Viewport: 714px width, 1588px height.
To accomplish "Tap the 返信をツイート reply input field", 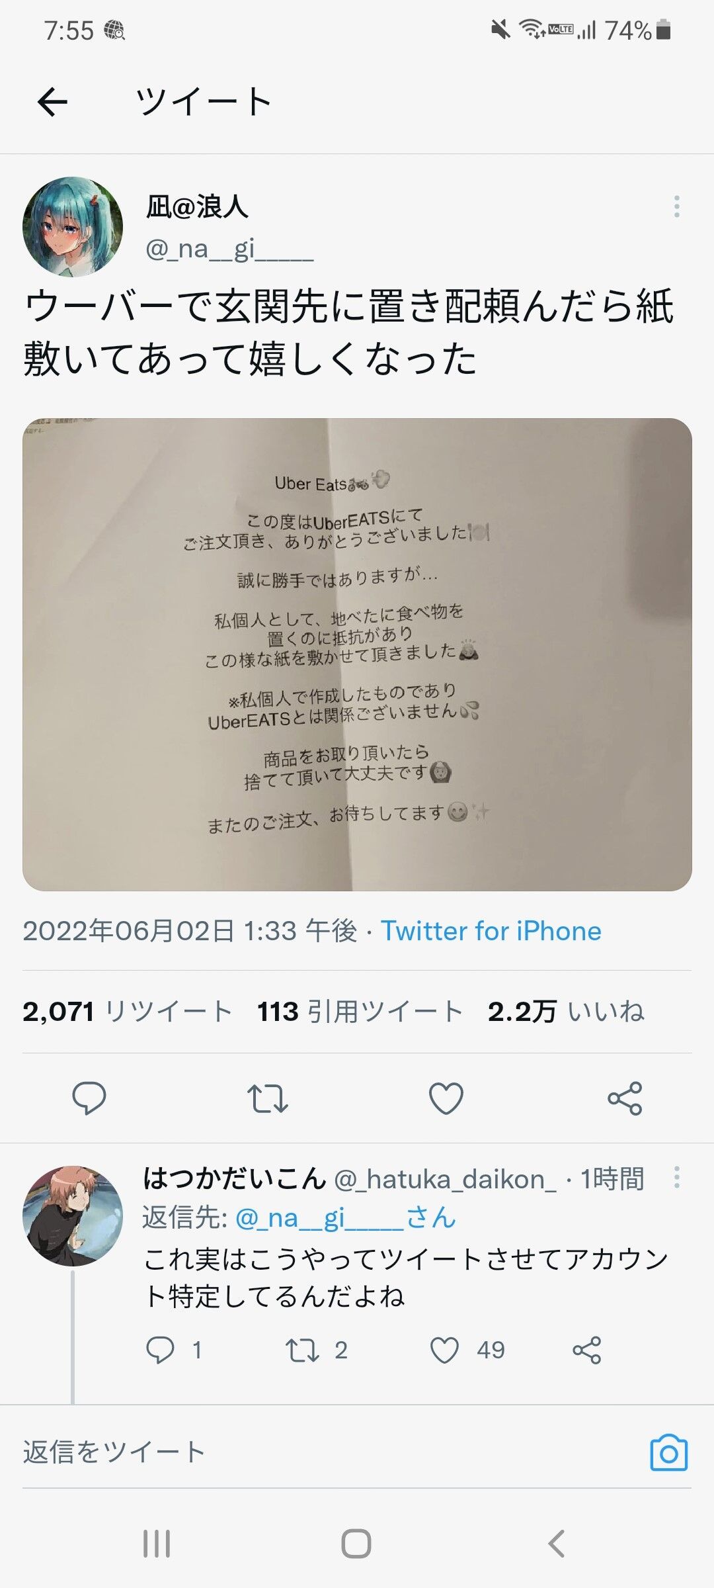I will 331,1453.
